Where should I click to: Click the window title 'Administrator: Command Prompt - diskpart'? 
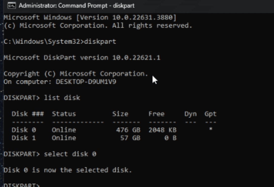click(x=76, y=5)
